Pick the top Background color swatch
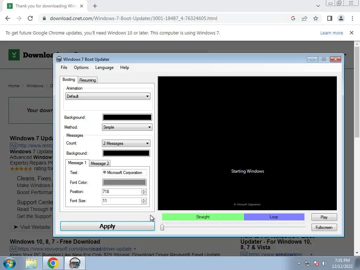 127,117
